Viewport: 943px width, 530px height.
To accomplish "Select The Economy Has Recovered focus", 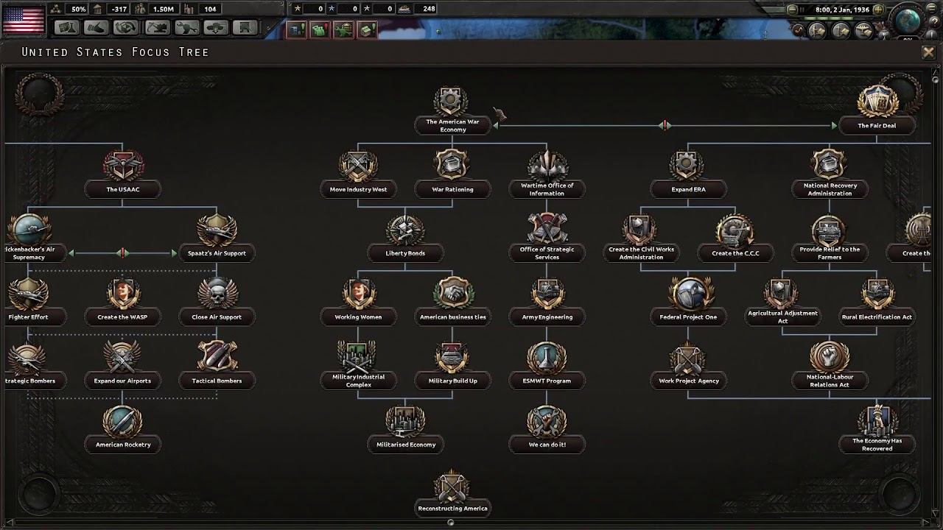I will pyautogui.click(x=877, y=430).
